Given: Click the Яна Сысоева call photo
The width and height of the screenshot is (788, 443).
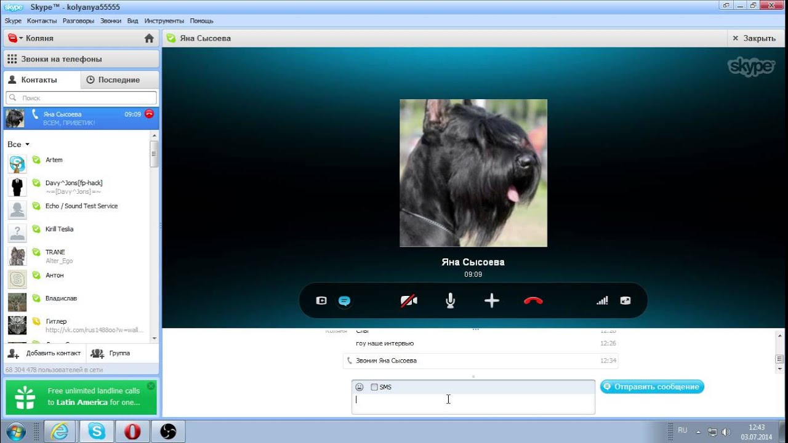Looking at the screenshot, I should (x=473, y=173).
